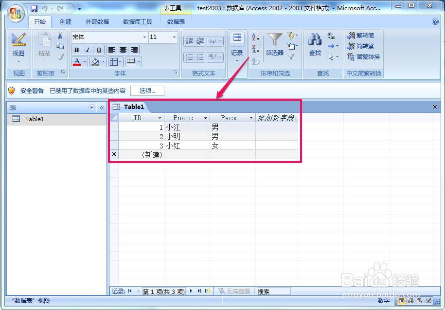Select Table1 in the navigation pane
This screenshot has height=310, width=445.
[35, 119]
